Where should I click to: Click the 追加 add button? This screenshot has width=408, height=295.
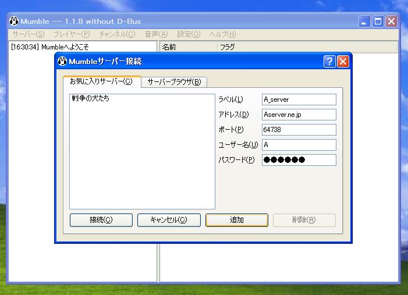[237, 220]
